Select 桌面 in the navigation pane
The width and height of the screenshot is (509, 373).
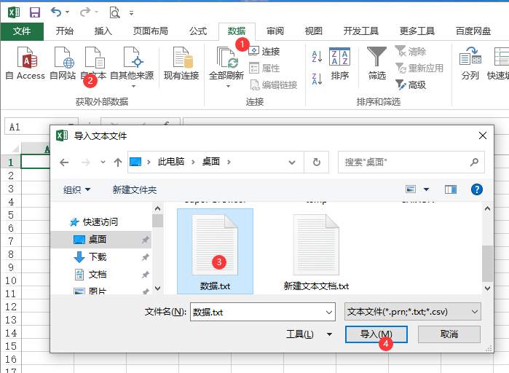tap(101, 240)
